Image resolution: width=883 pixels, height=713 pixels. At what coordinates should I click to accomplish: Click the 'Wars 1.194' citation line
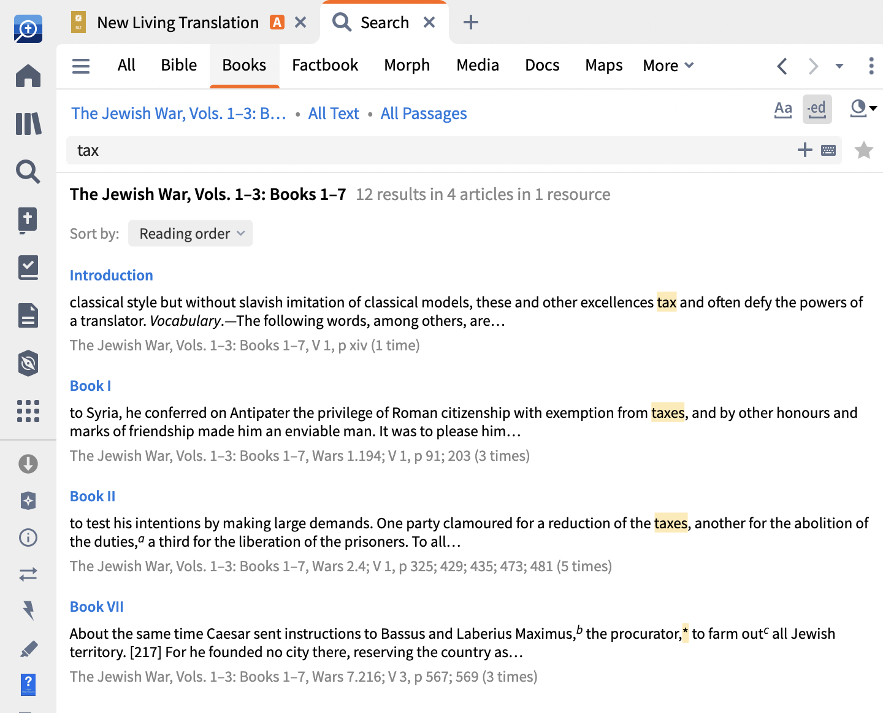click(x=300, y=456)
